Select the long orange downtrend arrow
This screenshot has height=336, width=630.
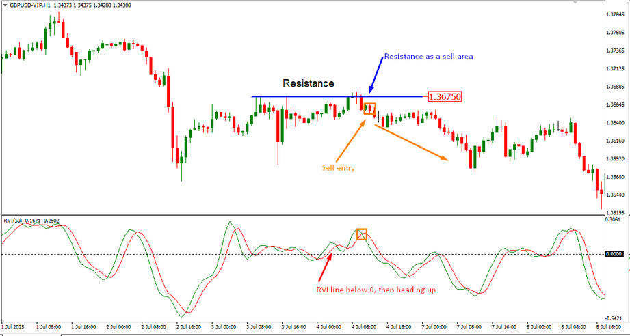pyautogui.click(x=410, y=142)
